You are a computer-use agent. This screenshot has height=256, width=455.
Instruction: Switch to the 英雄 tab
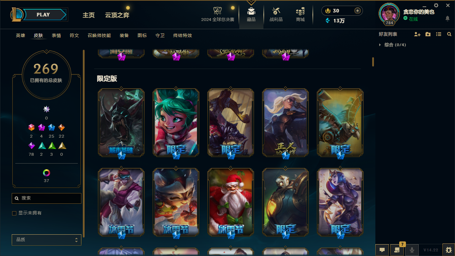[x=21, y=36]
